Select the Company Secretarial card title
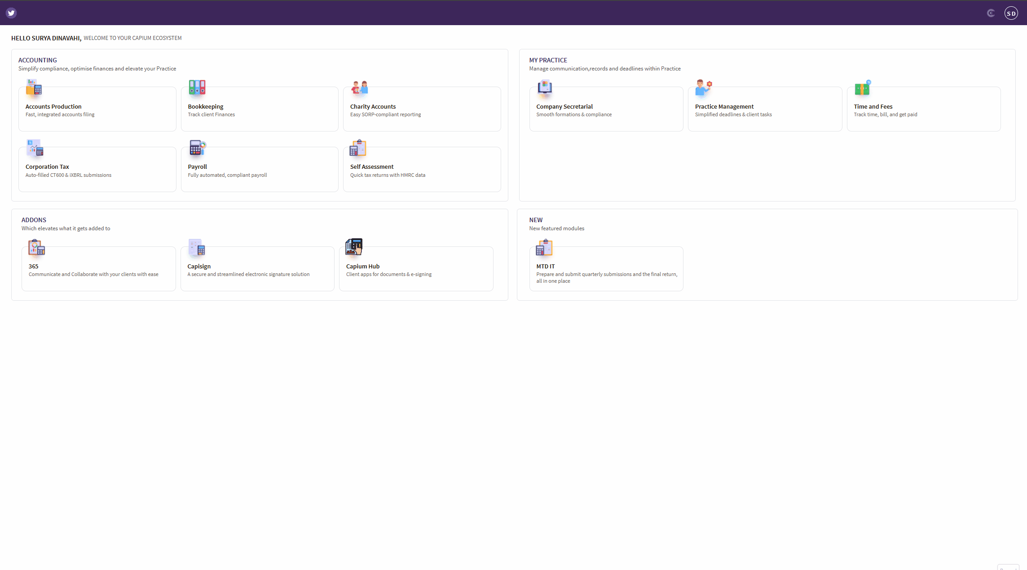The height and width of the screenshot is (570, 1027). coord(564,106)
